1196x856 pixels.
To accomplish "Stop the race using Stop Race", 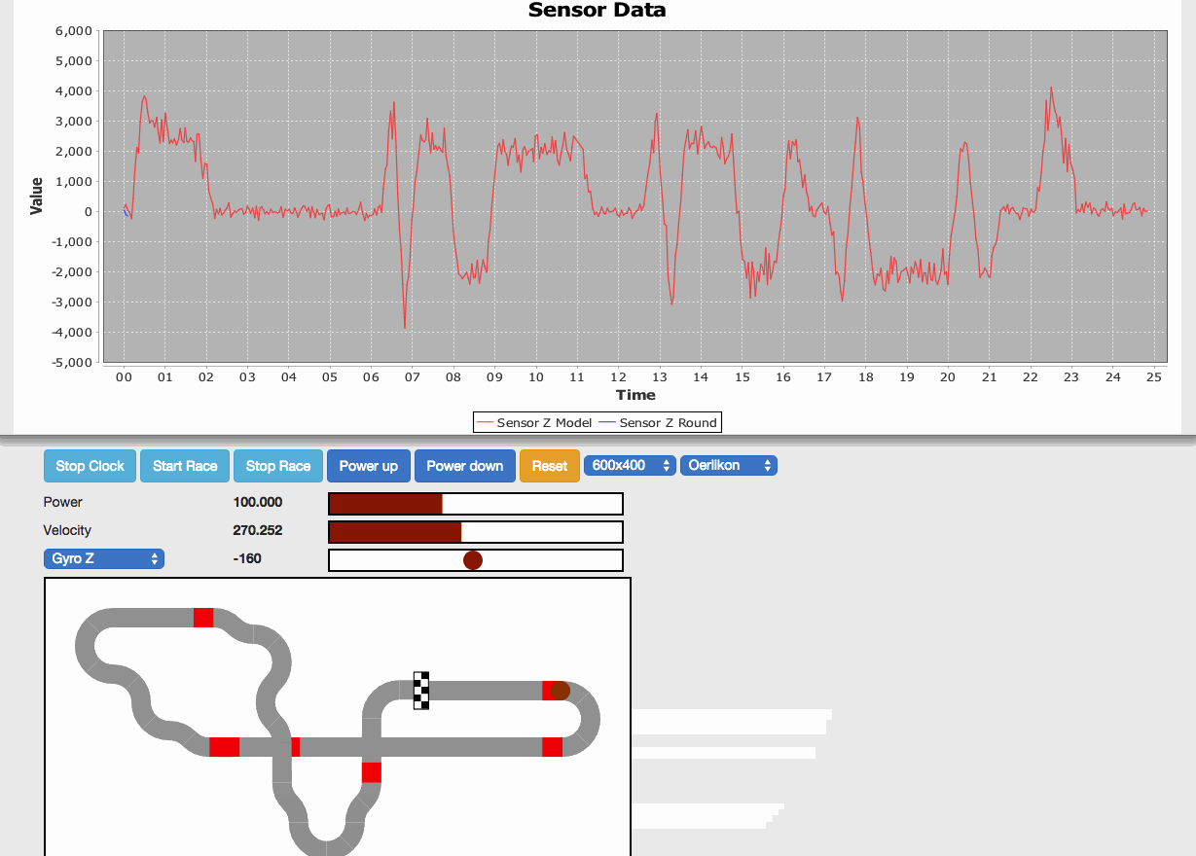I will coord(278,466).
